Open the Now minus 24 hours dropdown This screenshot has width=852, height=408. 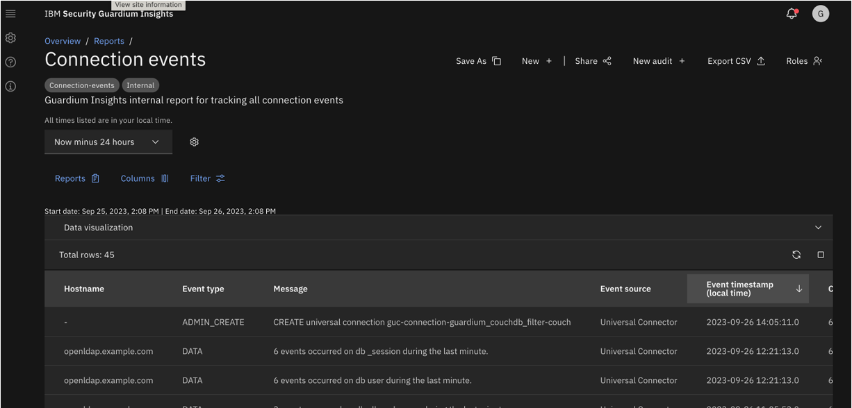[x=108, y=142]
